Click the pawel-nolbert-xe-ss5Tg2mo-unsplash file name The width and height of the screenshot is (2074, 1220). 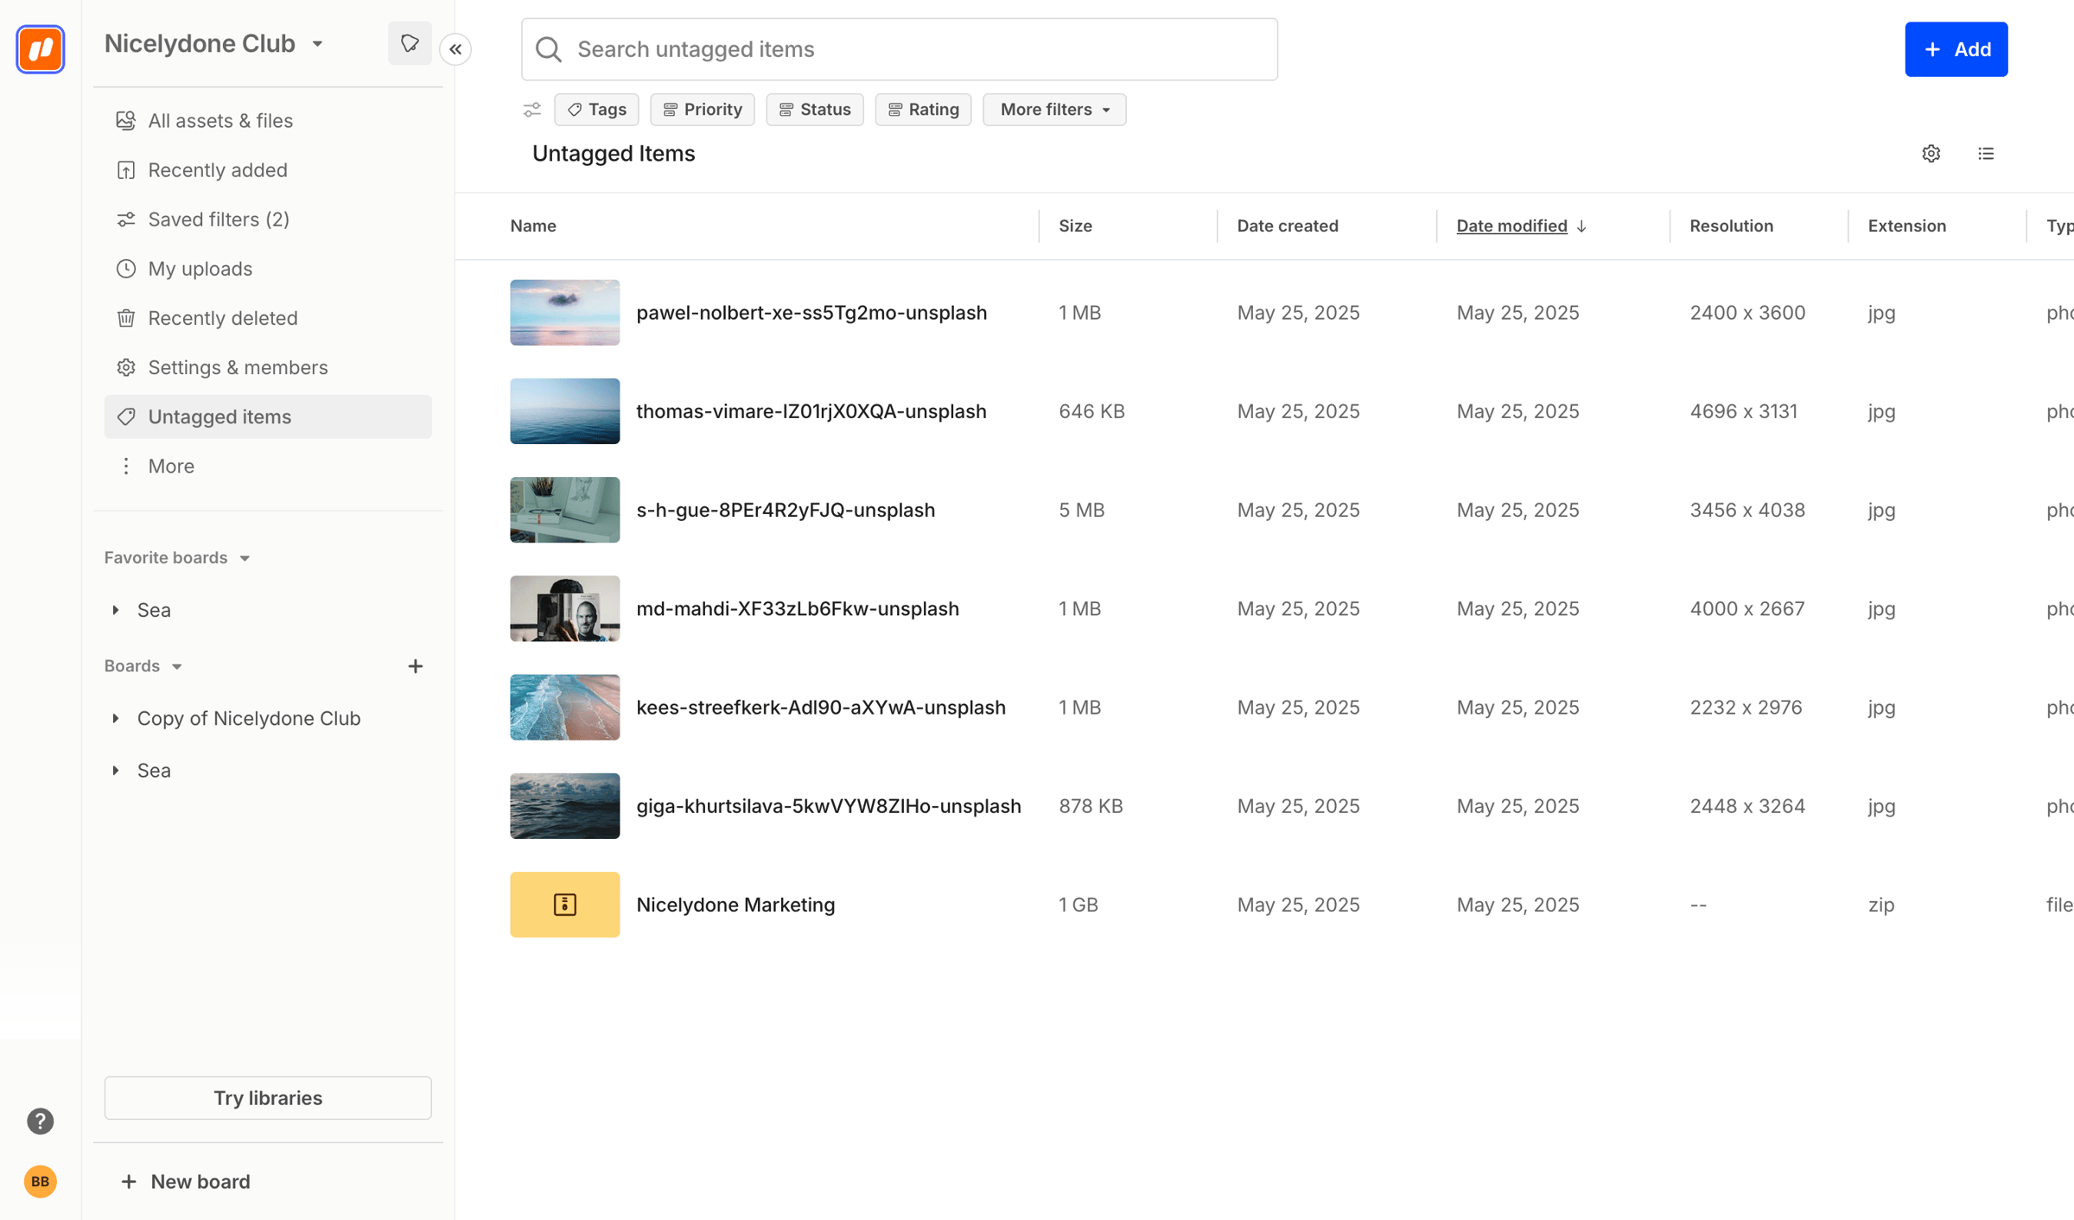coord(811,313)
